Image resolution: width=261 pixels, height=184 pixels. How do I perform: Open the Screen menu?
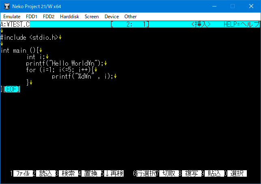[x=92, y=17]
